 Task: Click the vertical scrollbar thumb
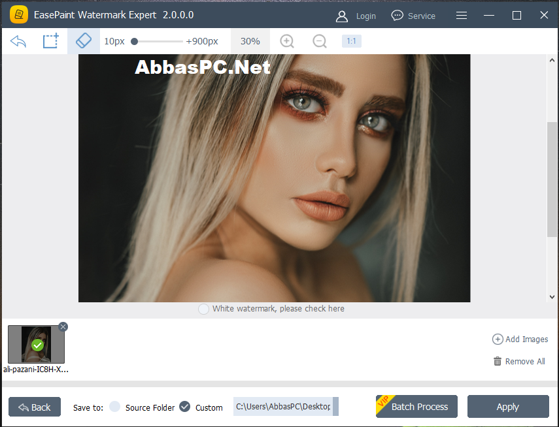coord(552,179)
